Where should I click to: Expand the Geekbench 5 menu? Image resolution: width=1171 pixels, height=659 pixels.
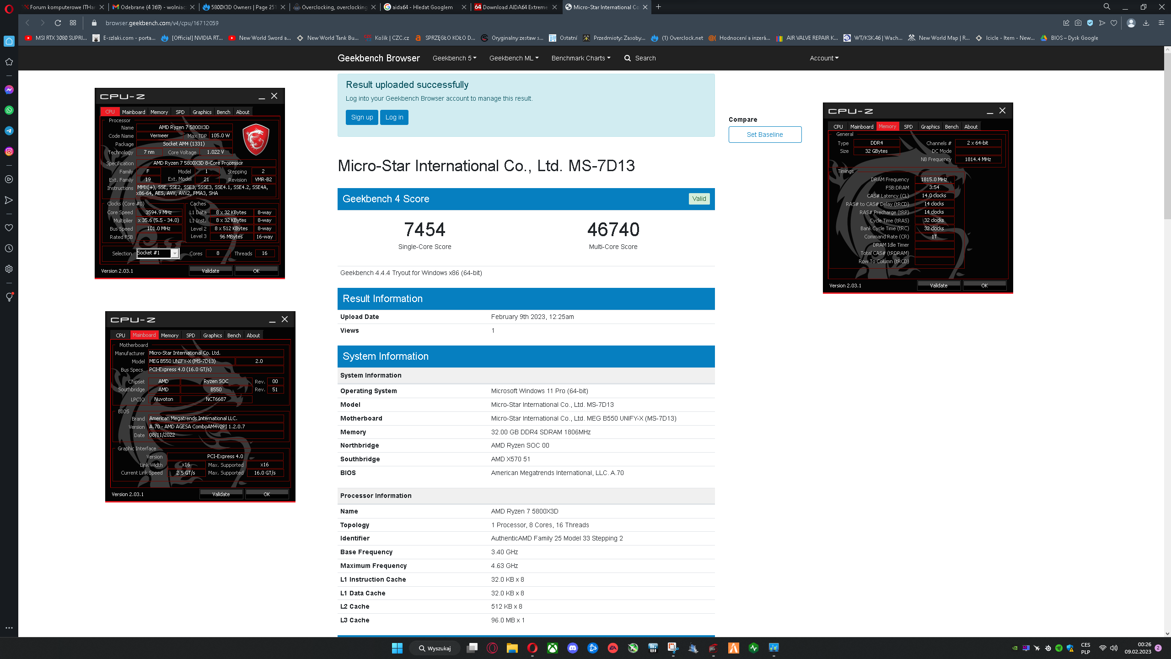[x=454, y=58]
